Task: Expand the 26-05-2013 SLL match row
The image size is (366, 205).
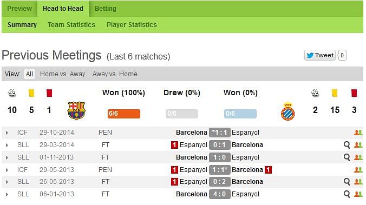Action: [x=7, y=182]
